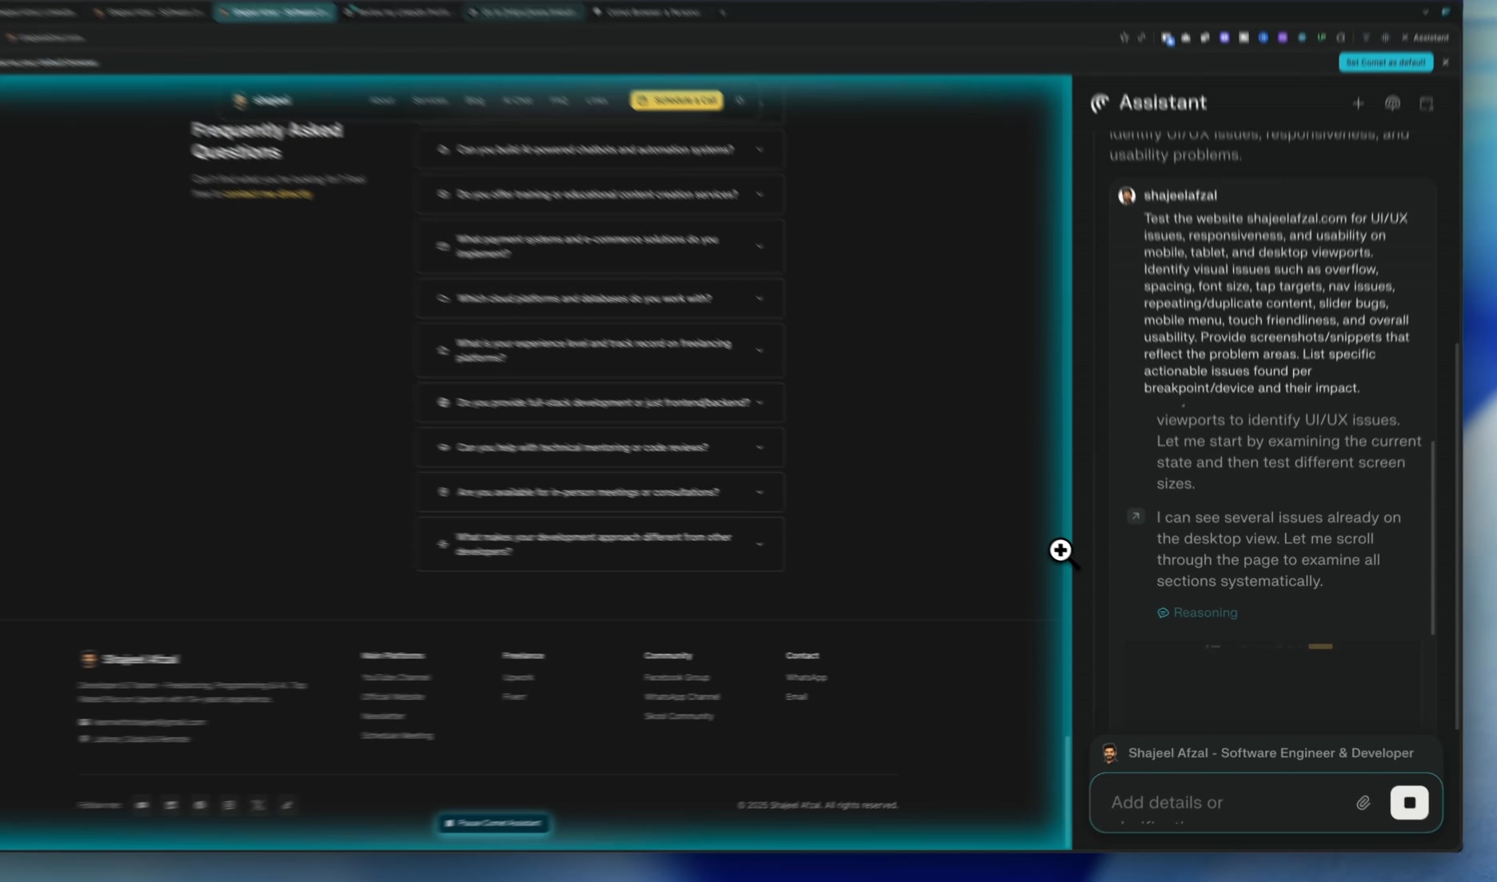Expand Reasoning section in Assistant
The image size is (1497, 882).
coord(1197,613)
